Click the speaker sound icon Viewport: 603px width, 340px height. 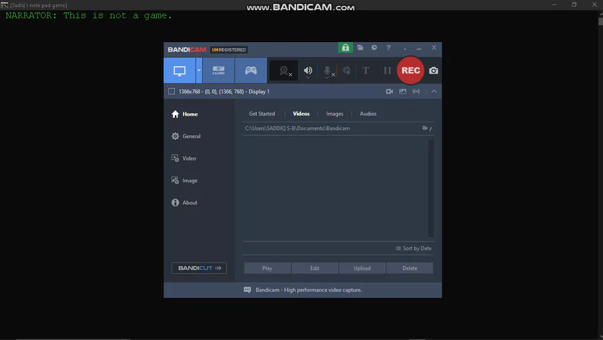pyautogui.click(x=308, y=71)
